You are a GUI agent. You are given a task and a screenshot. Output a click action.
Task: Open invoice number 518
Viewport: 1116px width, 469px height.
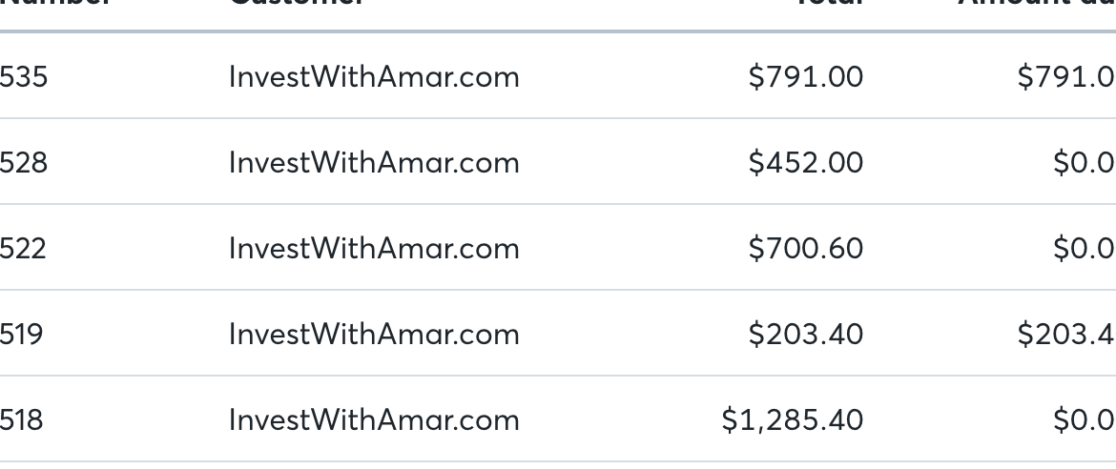pyautogui.click(x=21, y=419)
